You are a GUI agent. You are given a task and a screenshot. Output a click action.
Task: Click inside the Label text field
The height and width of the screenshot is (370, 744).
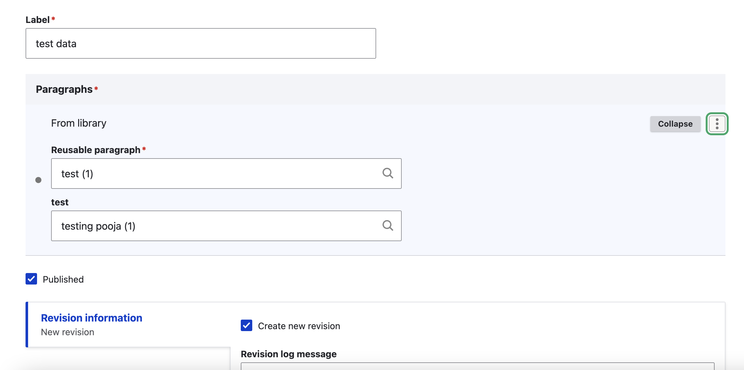click(201, 43)
